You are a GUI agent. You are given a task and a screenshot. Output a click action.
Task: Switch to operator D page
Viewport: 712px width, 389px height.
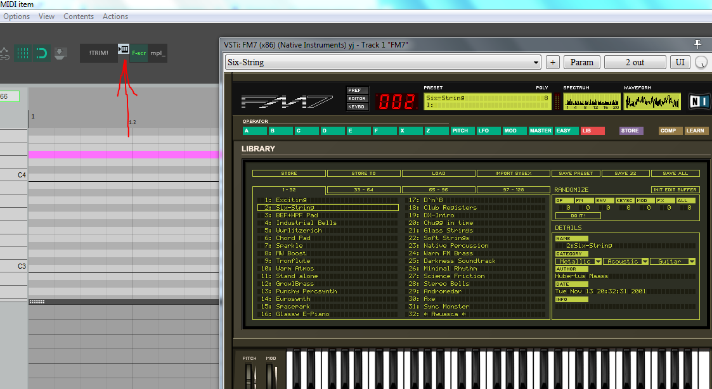[332, 131]
